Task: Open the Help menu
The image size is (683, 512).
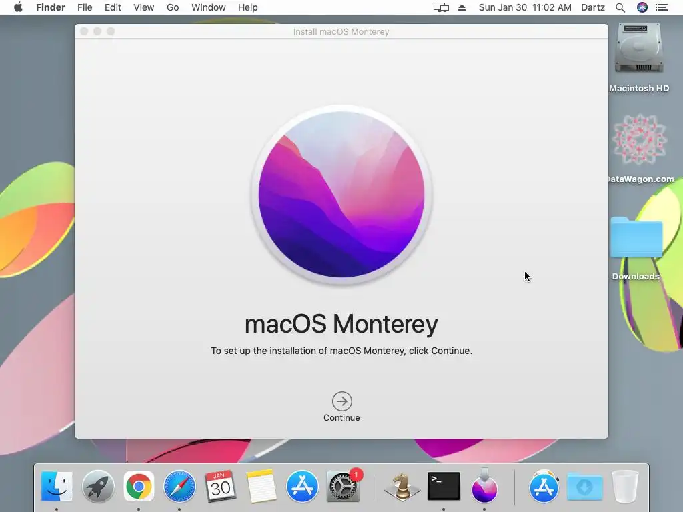Action: [248, 7]
